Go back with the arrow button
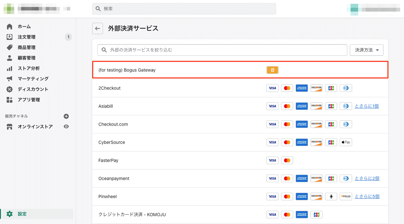The height and width of the screenshot is (224, 404). pyautogui.click(x=98, y=29)
